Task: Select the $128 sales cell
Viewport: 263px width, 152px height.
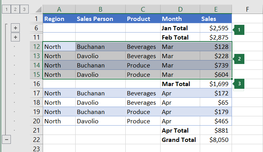Action: coord(216,47)
